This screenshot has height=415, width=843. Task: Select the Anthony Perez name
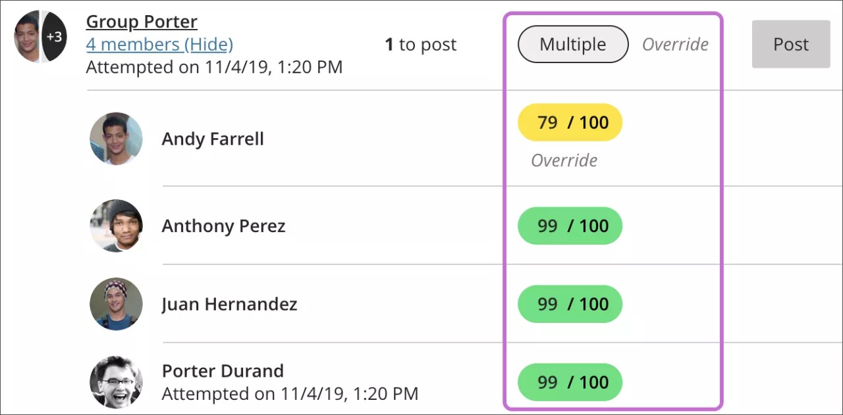pos(224,226)
